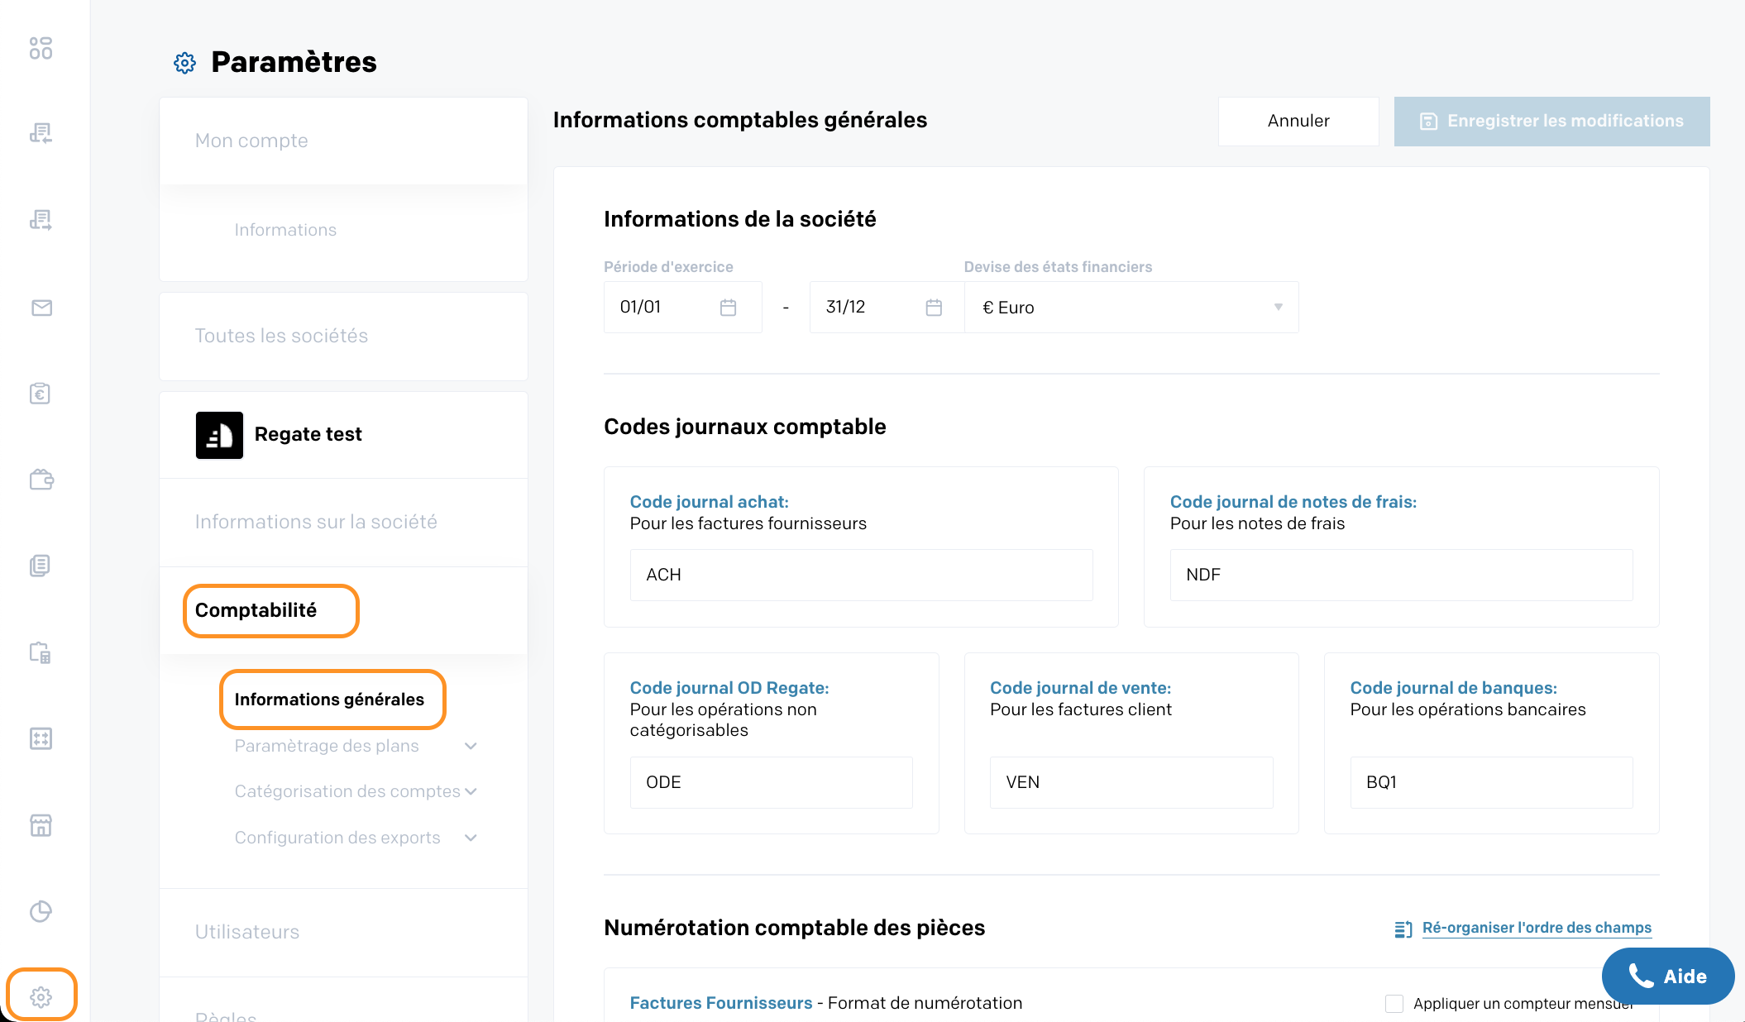Click the settings gear icon in sidebar
Viewport: 1745px width, 1022px height.
click(41, 996)
